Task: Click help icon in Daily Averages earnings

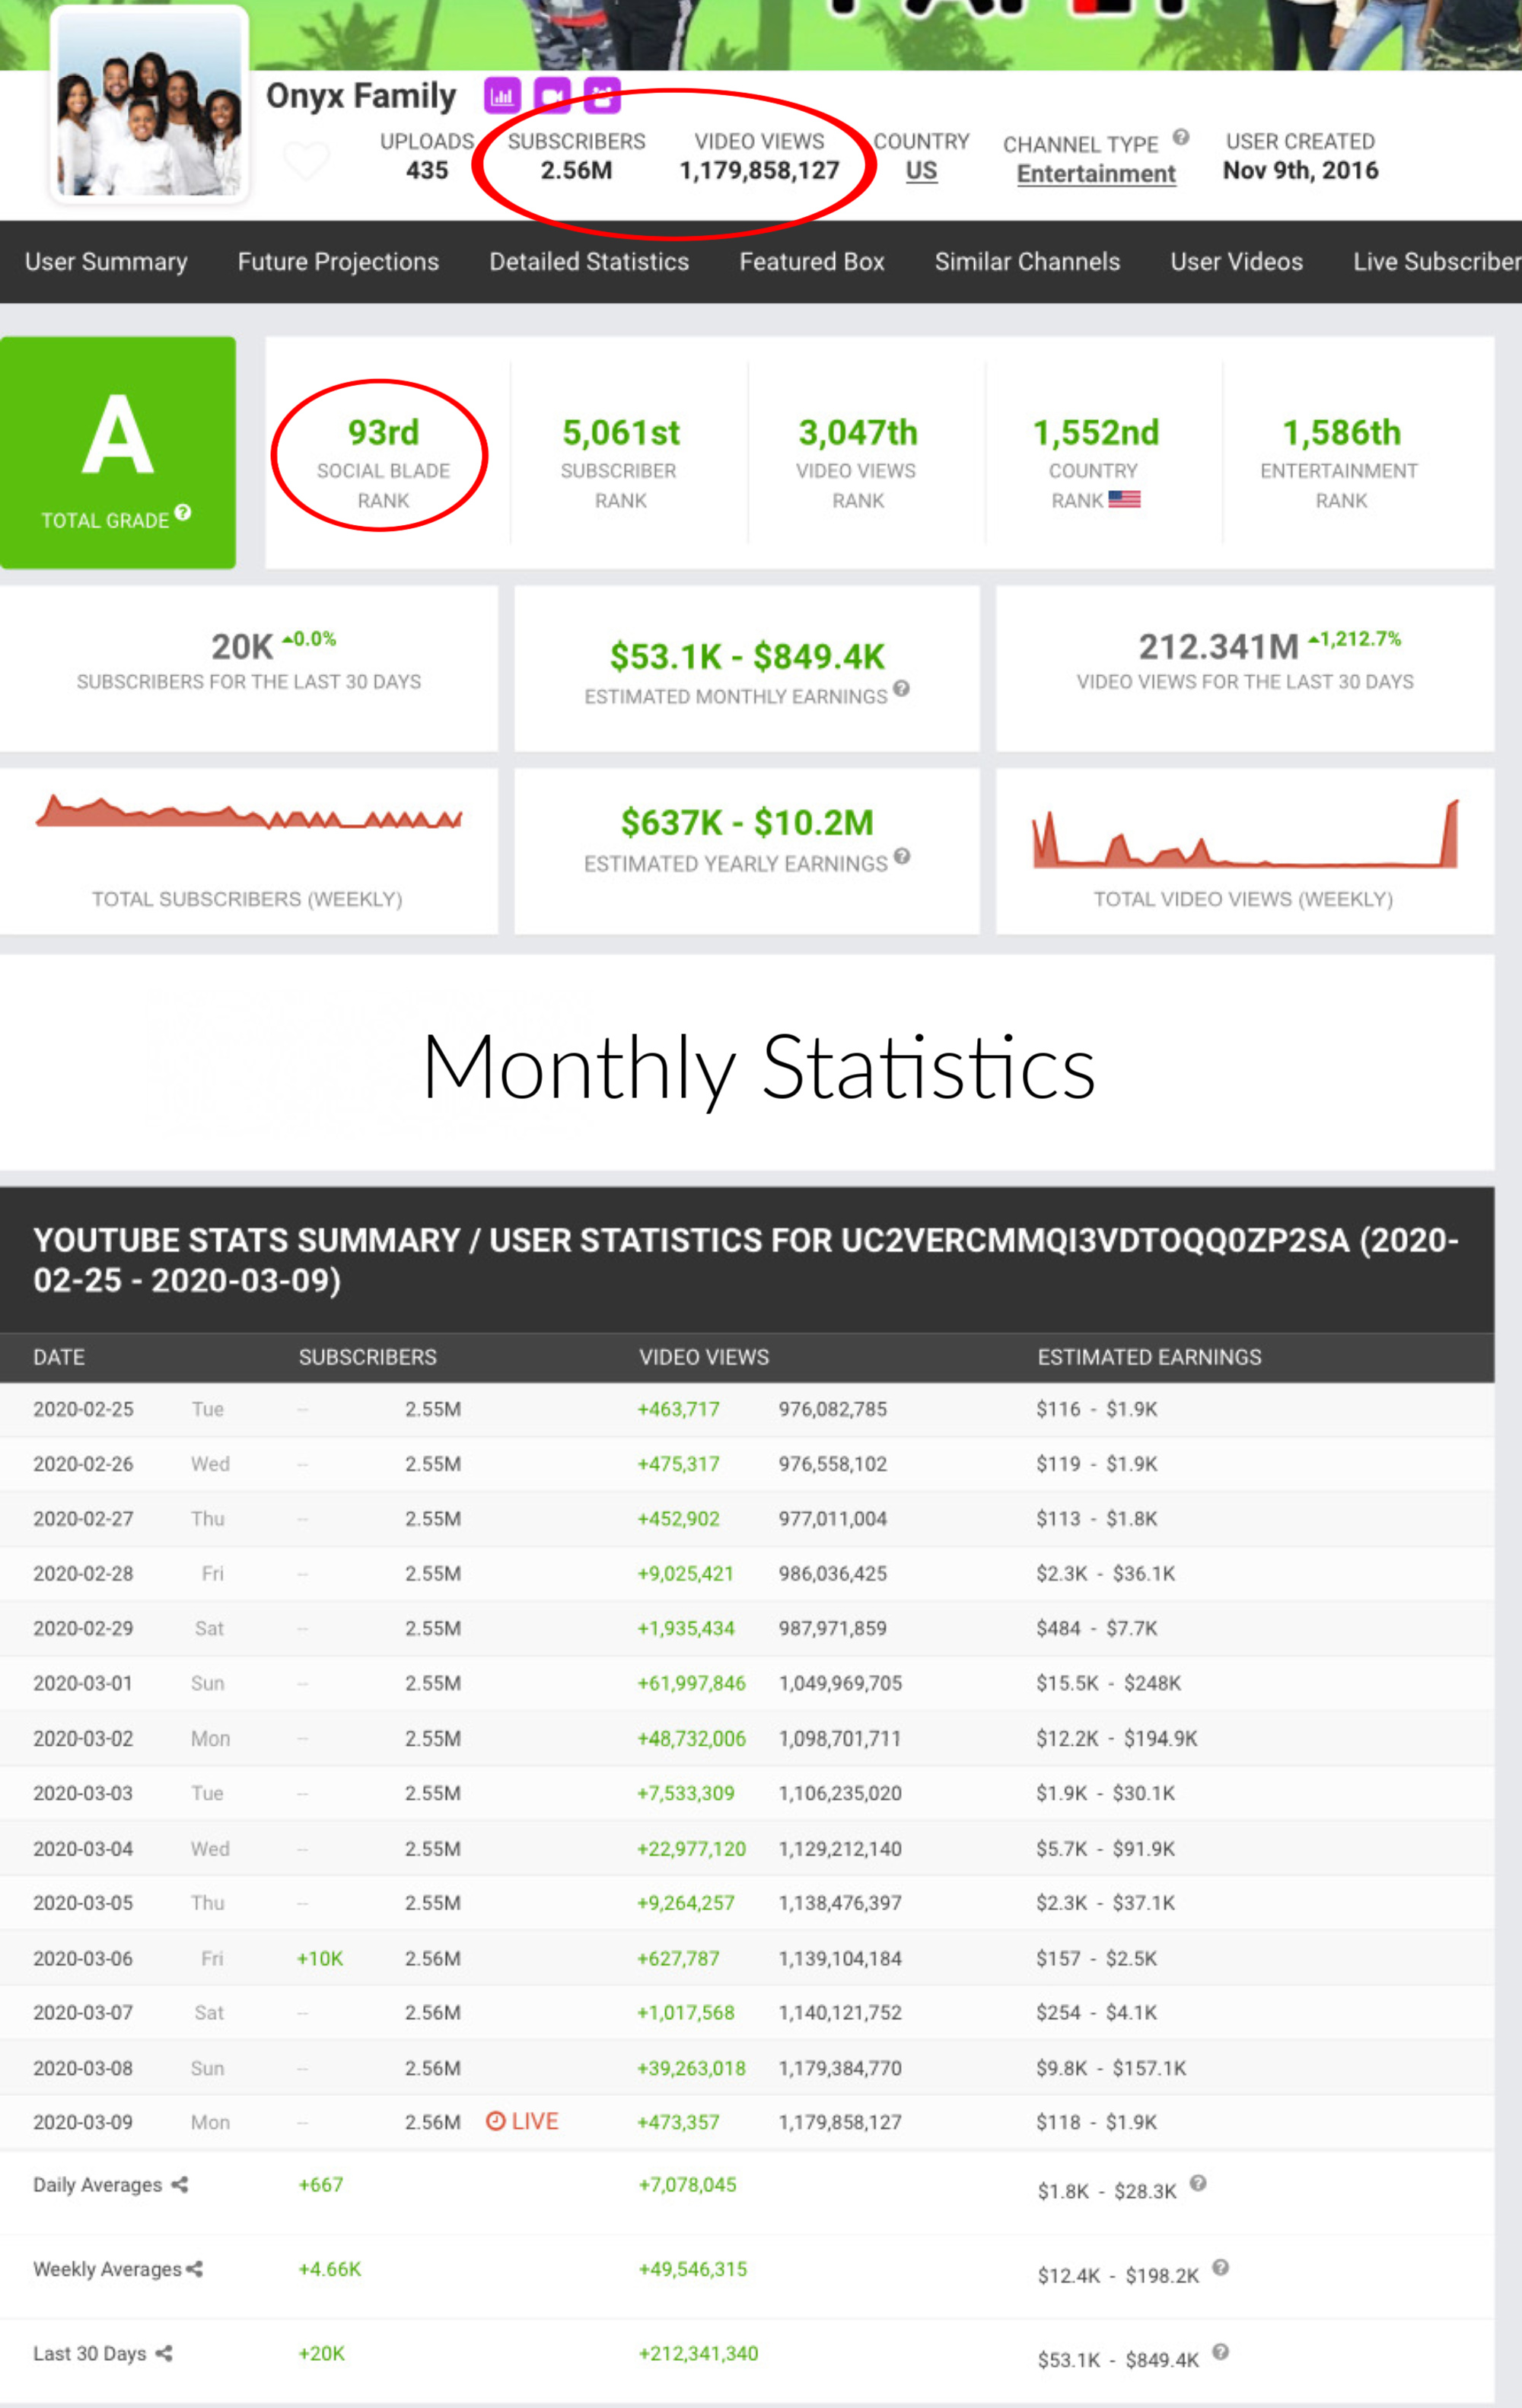Action: 1198,2183
